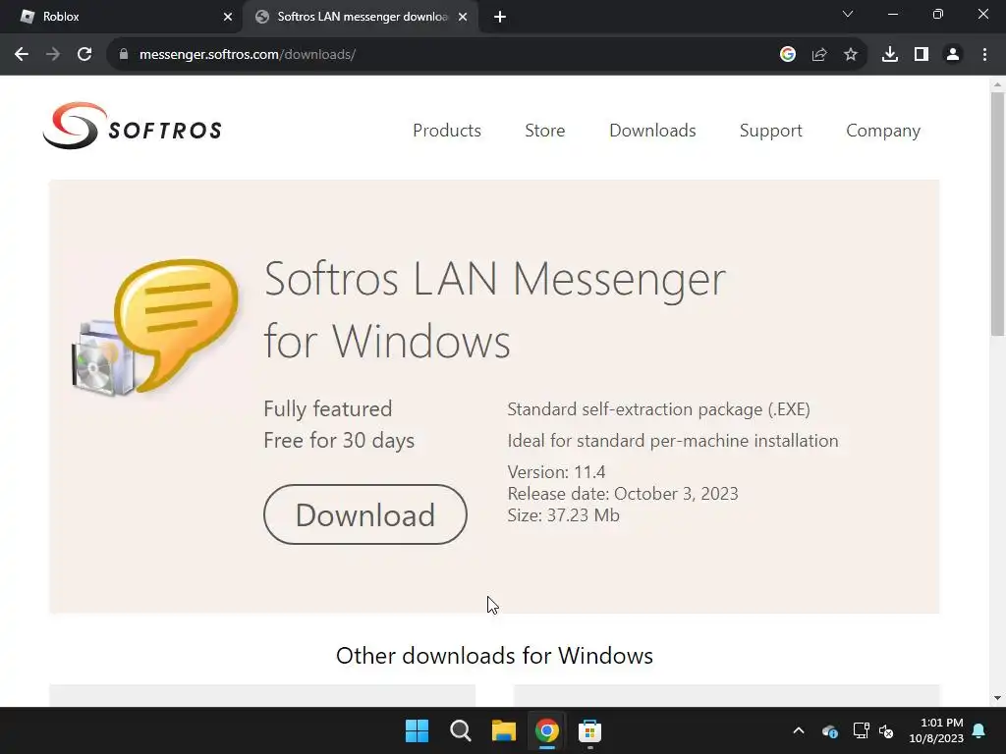Click 'Softros LAN Messenger for Windows' heading
The height and width of the screenshot is (754, 1006).
point(495,309)
